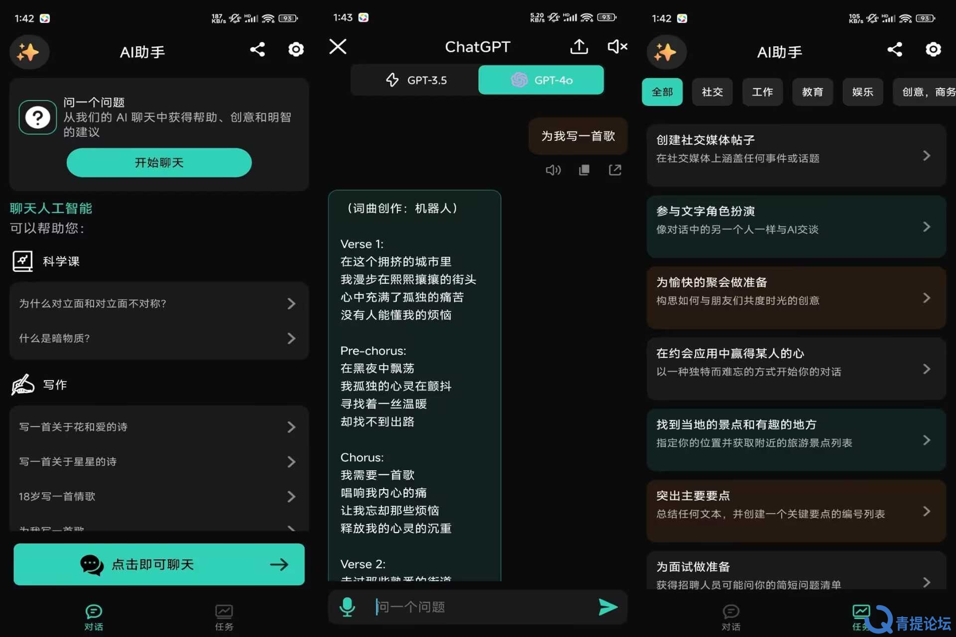956x637 pixels.
Task: Open 为什么对立面和对立面不对称? suggestion
Action: 159,304
